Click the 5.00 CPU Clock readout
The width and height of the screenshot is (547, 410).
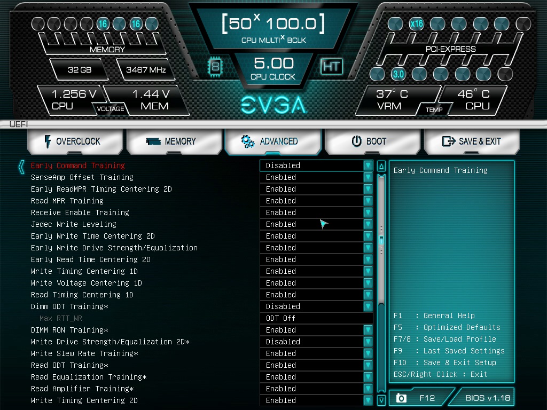pyautogui.click(x=273, y=68)
